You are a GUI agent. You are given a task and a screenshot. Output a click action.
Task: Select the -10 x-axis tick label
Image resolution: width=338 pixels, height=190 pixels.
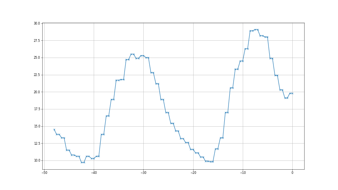[243, 173]
